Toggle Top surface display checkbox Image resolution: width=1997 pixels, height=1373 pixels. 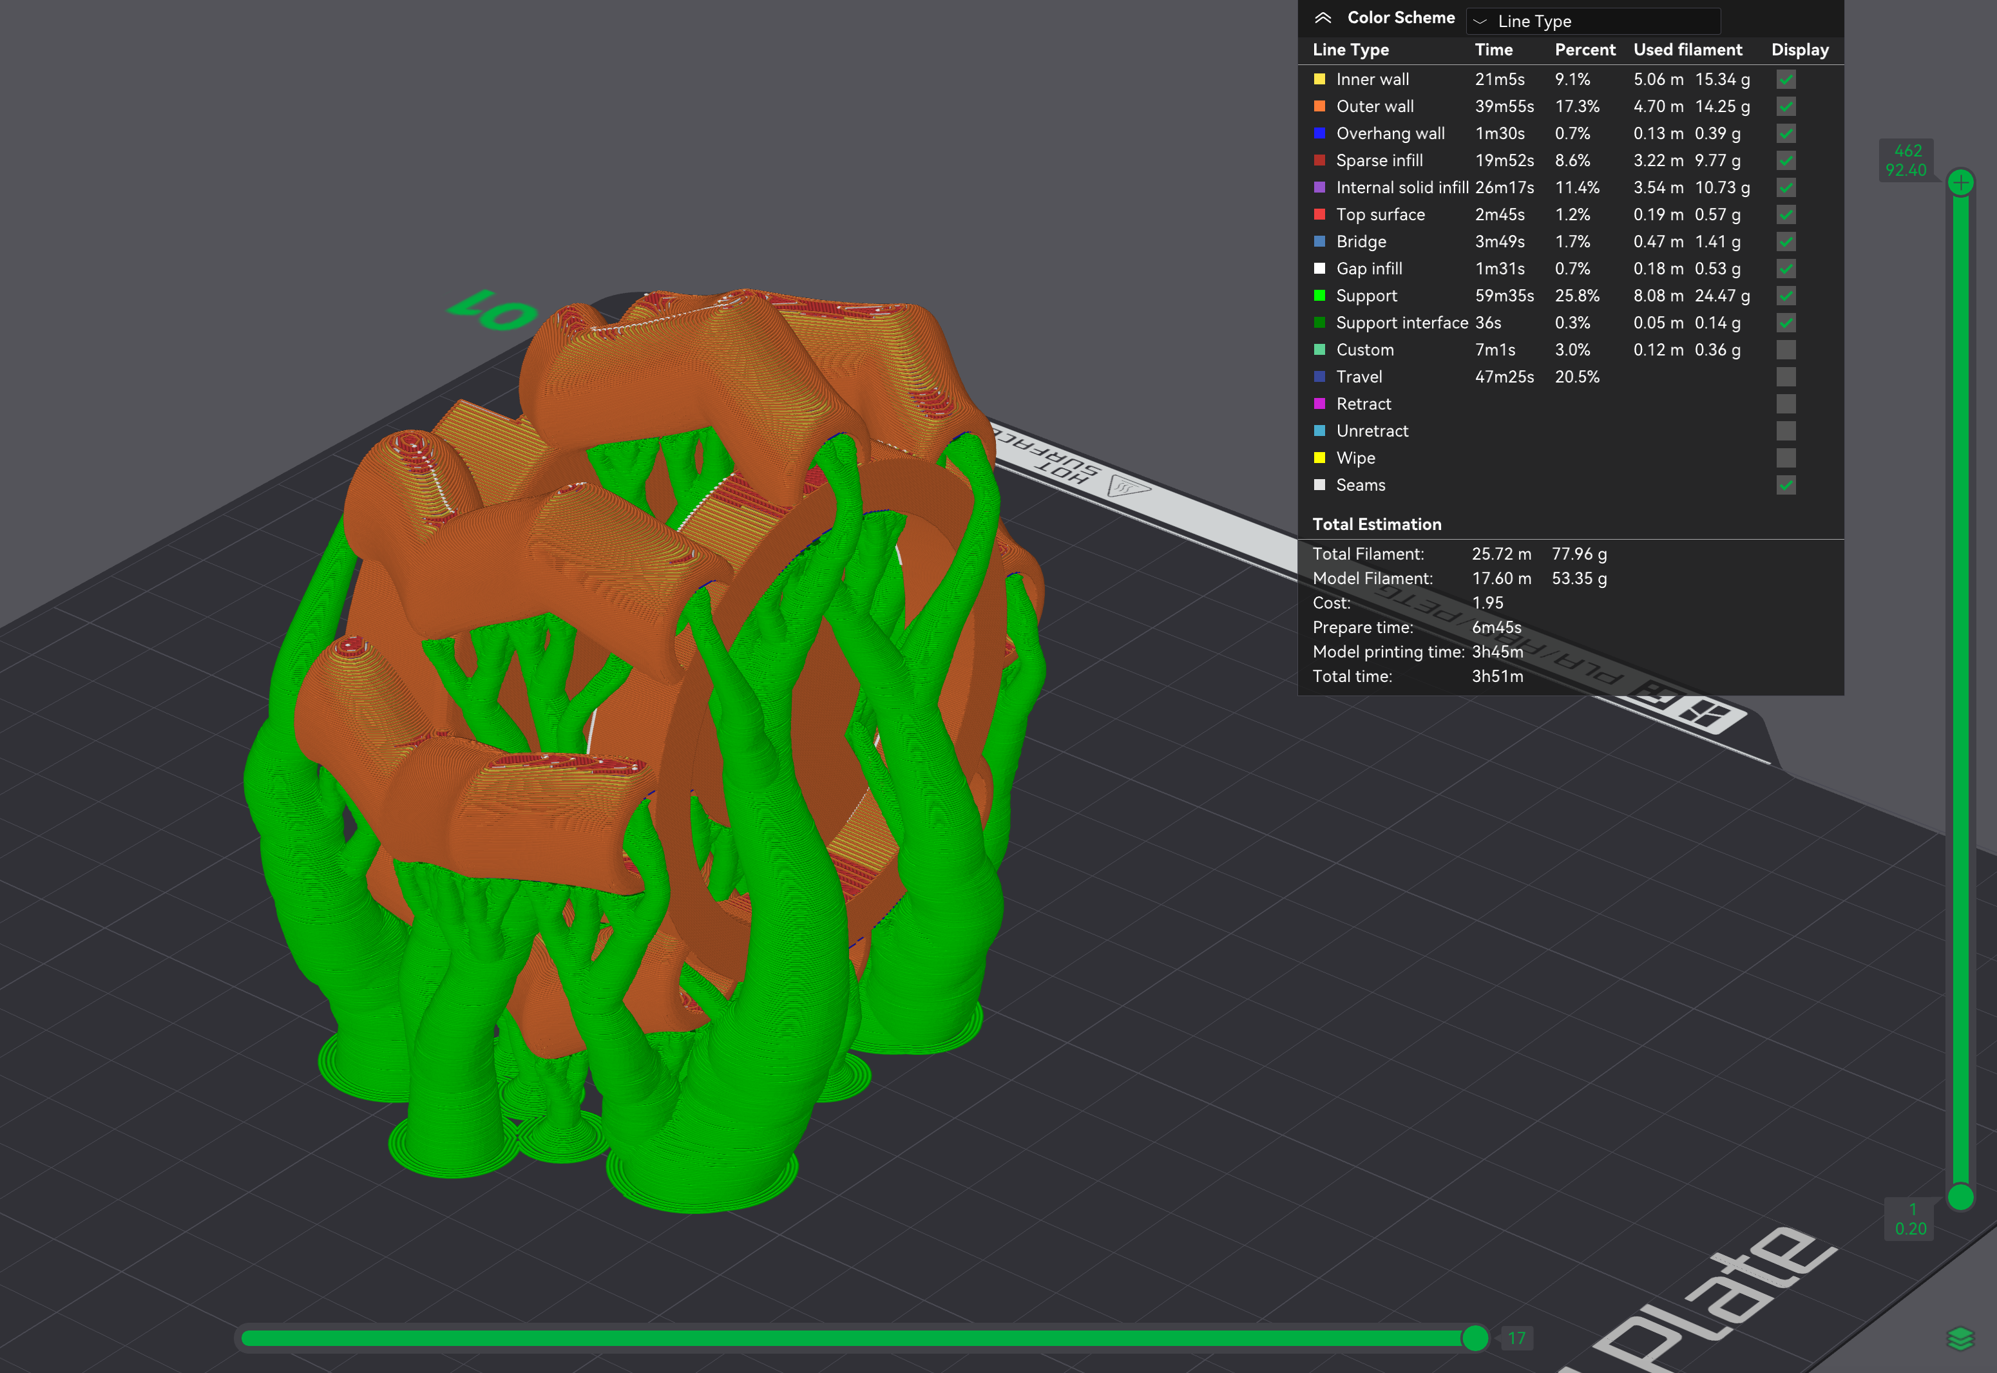1786,214
